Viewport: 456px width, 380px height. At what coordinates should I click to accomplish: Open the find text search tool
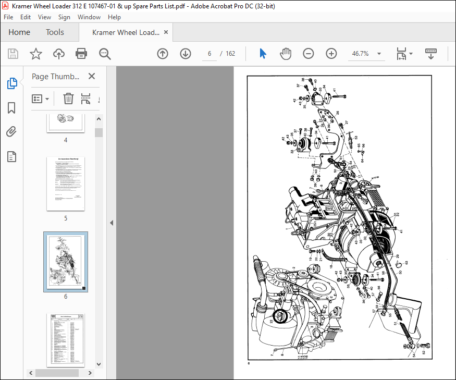(105, 54)
